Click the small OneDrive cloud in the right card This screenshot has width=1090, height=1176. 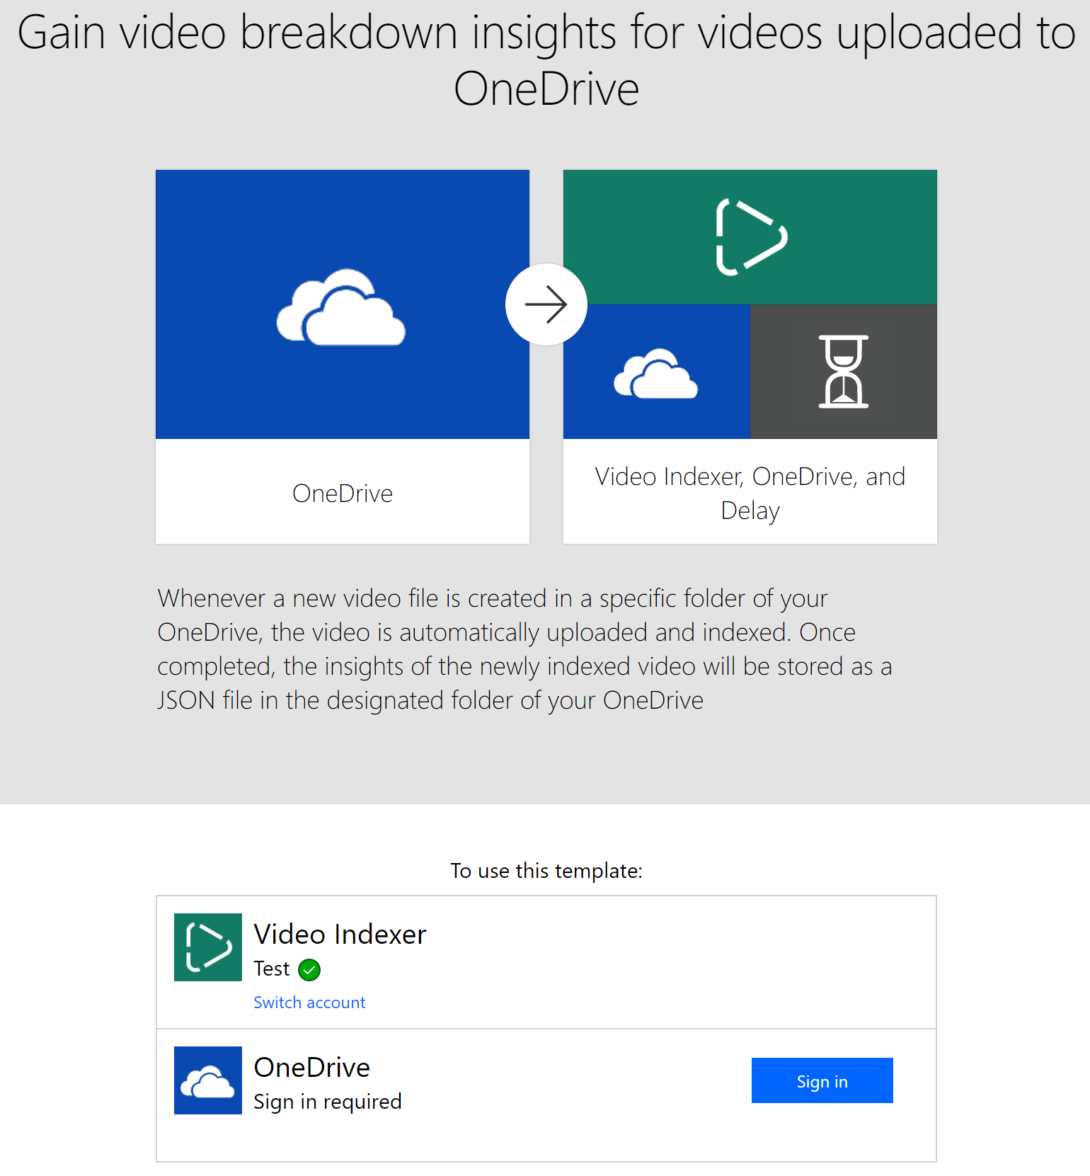pyautogui.click(x=656, y=372)
